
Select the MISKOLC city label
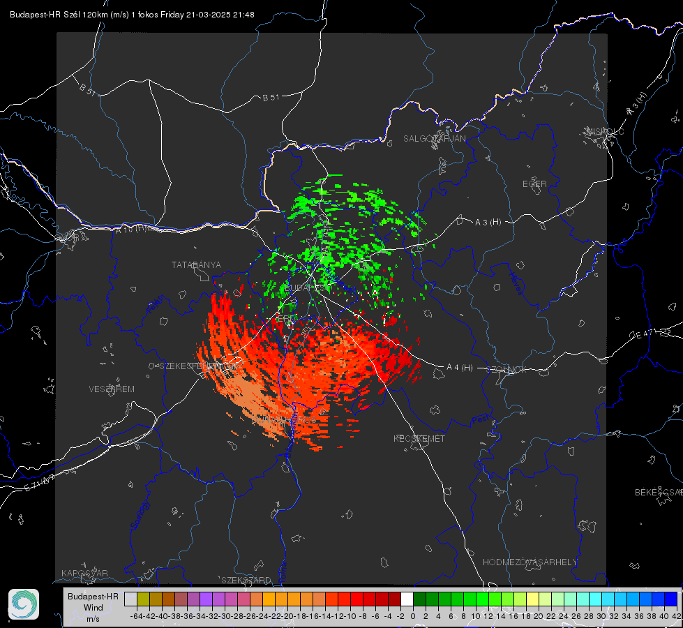point(605,131)
